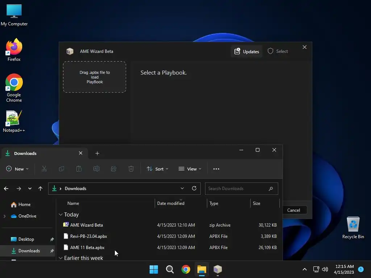Click the Copy icon in toolbar
The image size is (371, 278).
pyautogui.click(x=62, y=169)
